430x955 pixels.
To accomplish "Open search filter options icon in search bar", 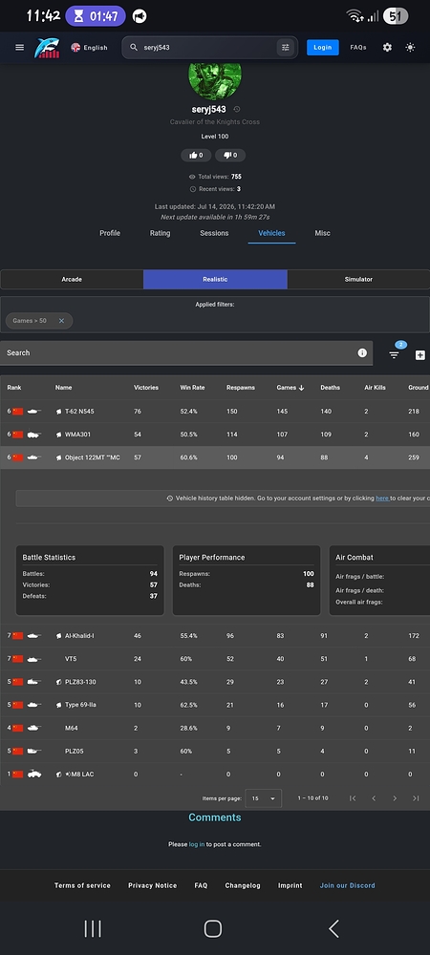I will (x=285, y=48).
